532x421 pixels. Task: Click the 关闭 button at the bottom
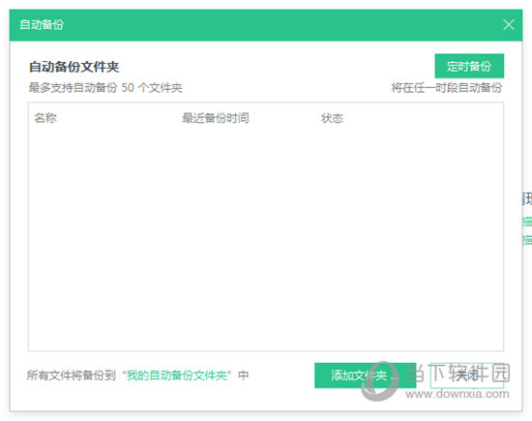pyautogui.click(x=467, y=376)
